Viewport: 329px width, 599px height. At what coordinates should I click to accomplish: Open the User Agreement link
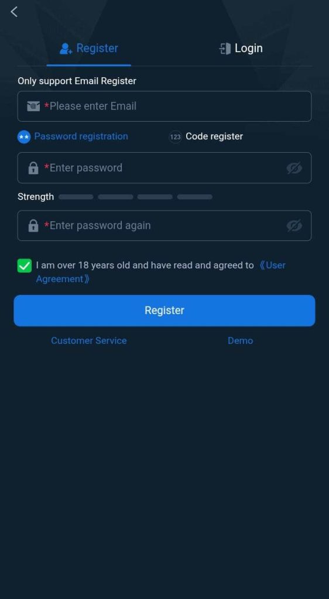[x=160, y=272]
